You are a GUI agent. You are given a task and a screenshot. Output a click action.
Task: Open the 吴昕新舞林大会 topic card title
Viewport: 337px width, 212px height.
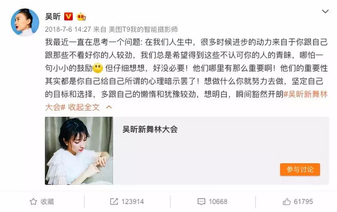tap(150, 130)
